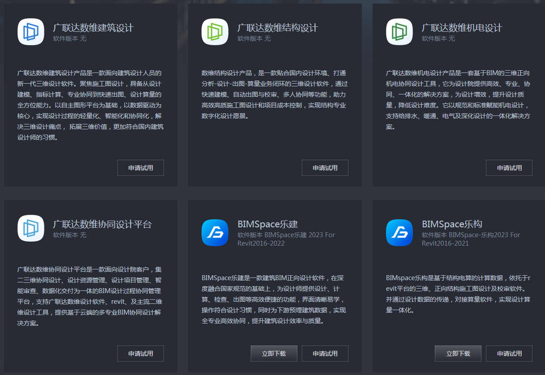545x375 pixels.
Task: Click the BIMSpace乐建 title text
Action: point(268,224)
